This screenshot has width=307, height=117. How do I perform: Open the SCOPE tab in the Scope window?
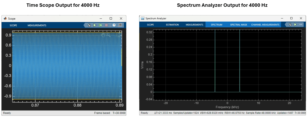pyautogui.click(x=13, y=26)
